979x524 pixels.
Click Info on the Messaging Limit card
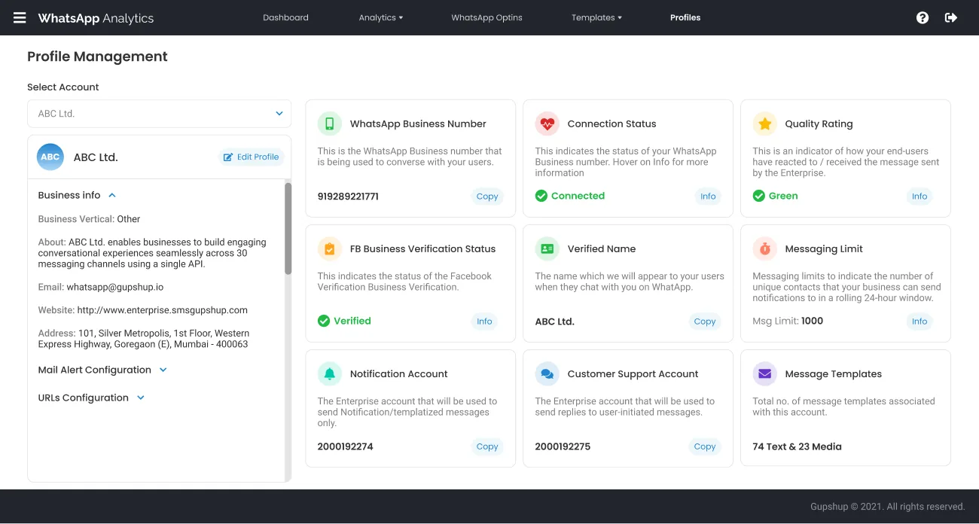pos(920,321)
